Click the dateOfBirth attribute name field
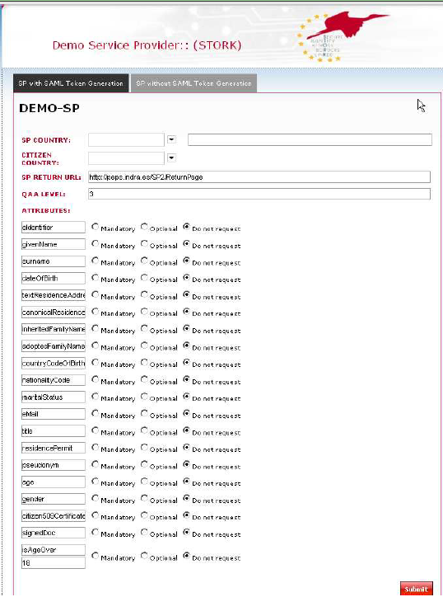The image size is (443, 597). 54,279
